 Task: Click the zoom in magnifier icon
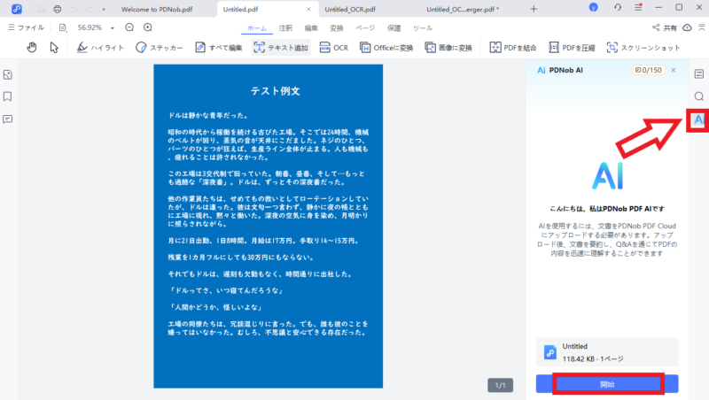(146, 27)
